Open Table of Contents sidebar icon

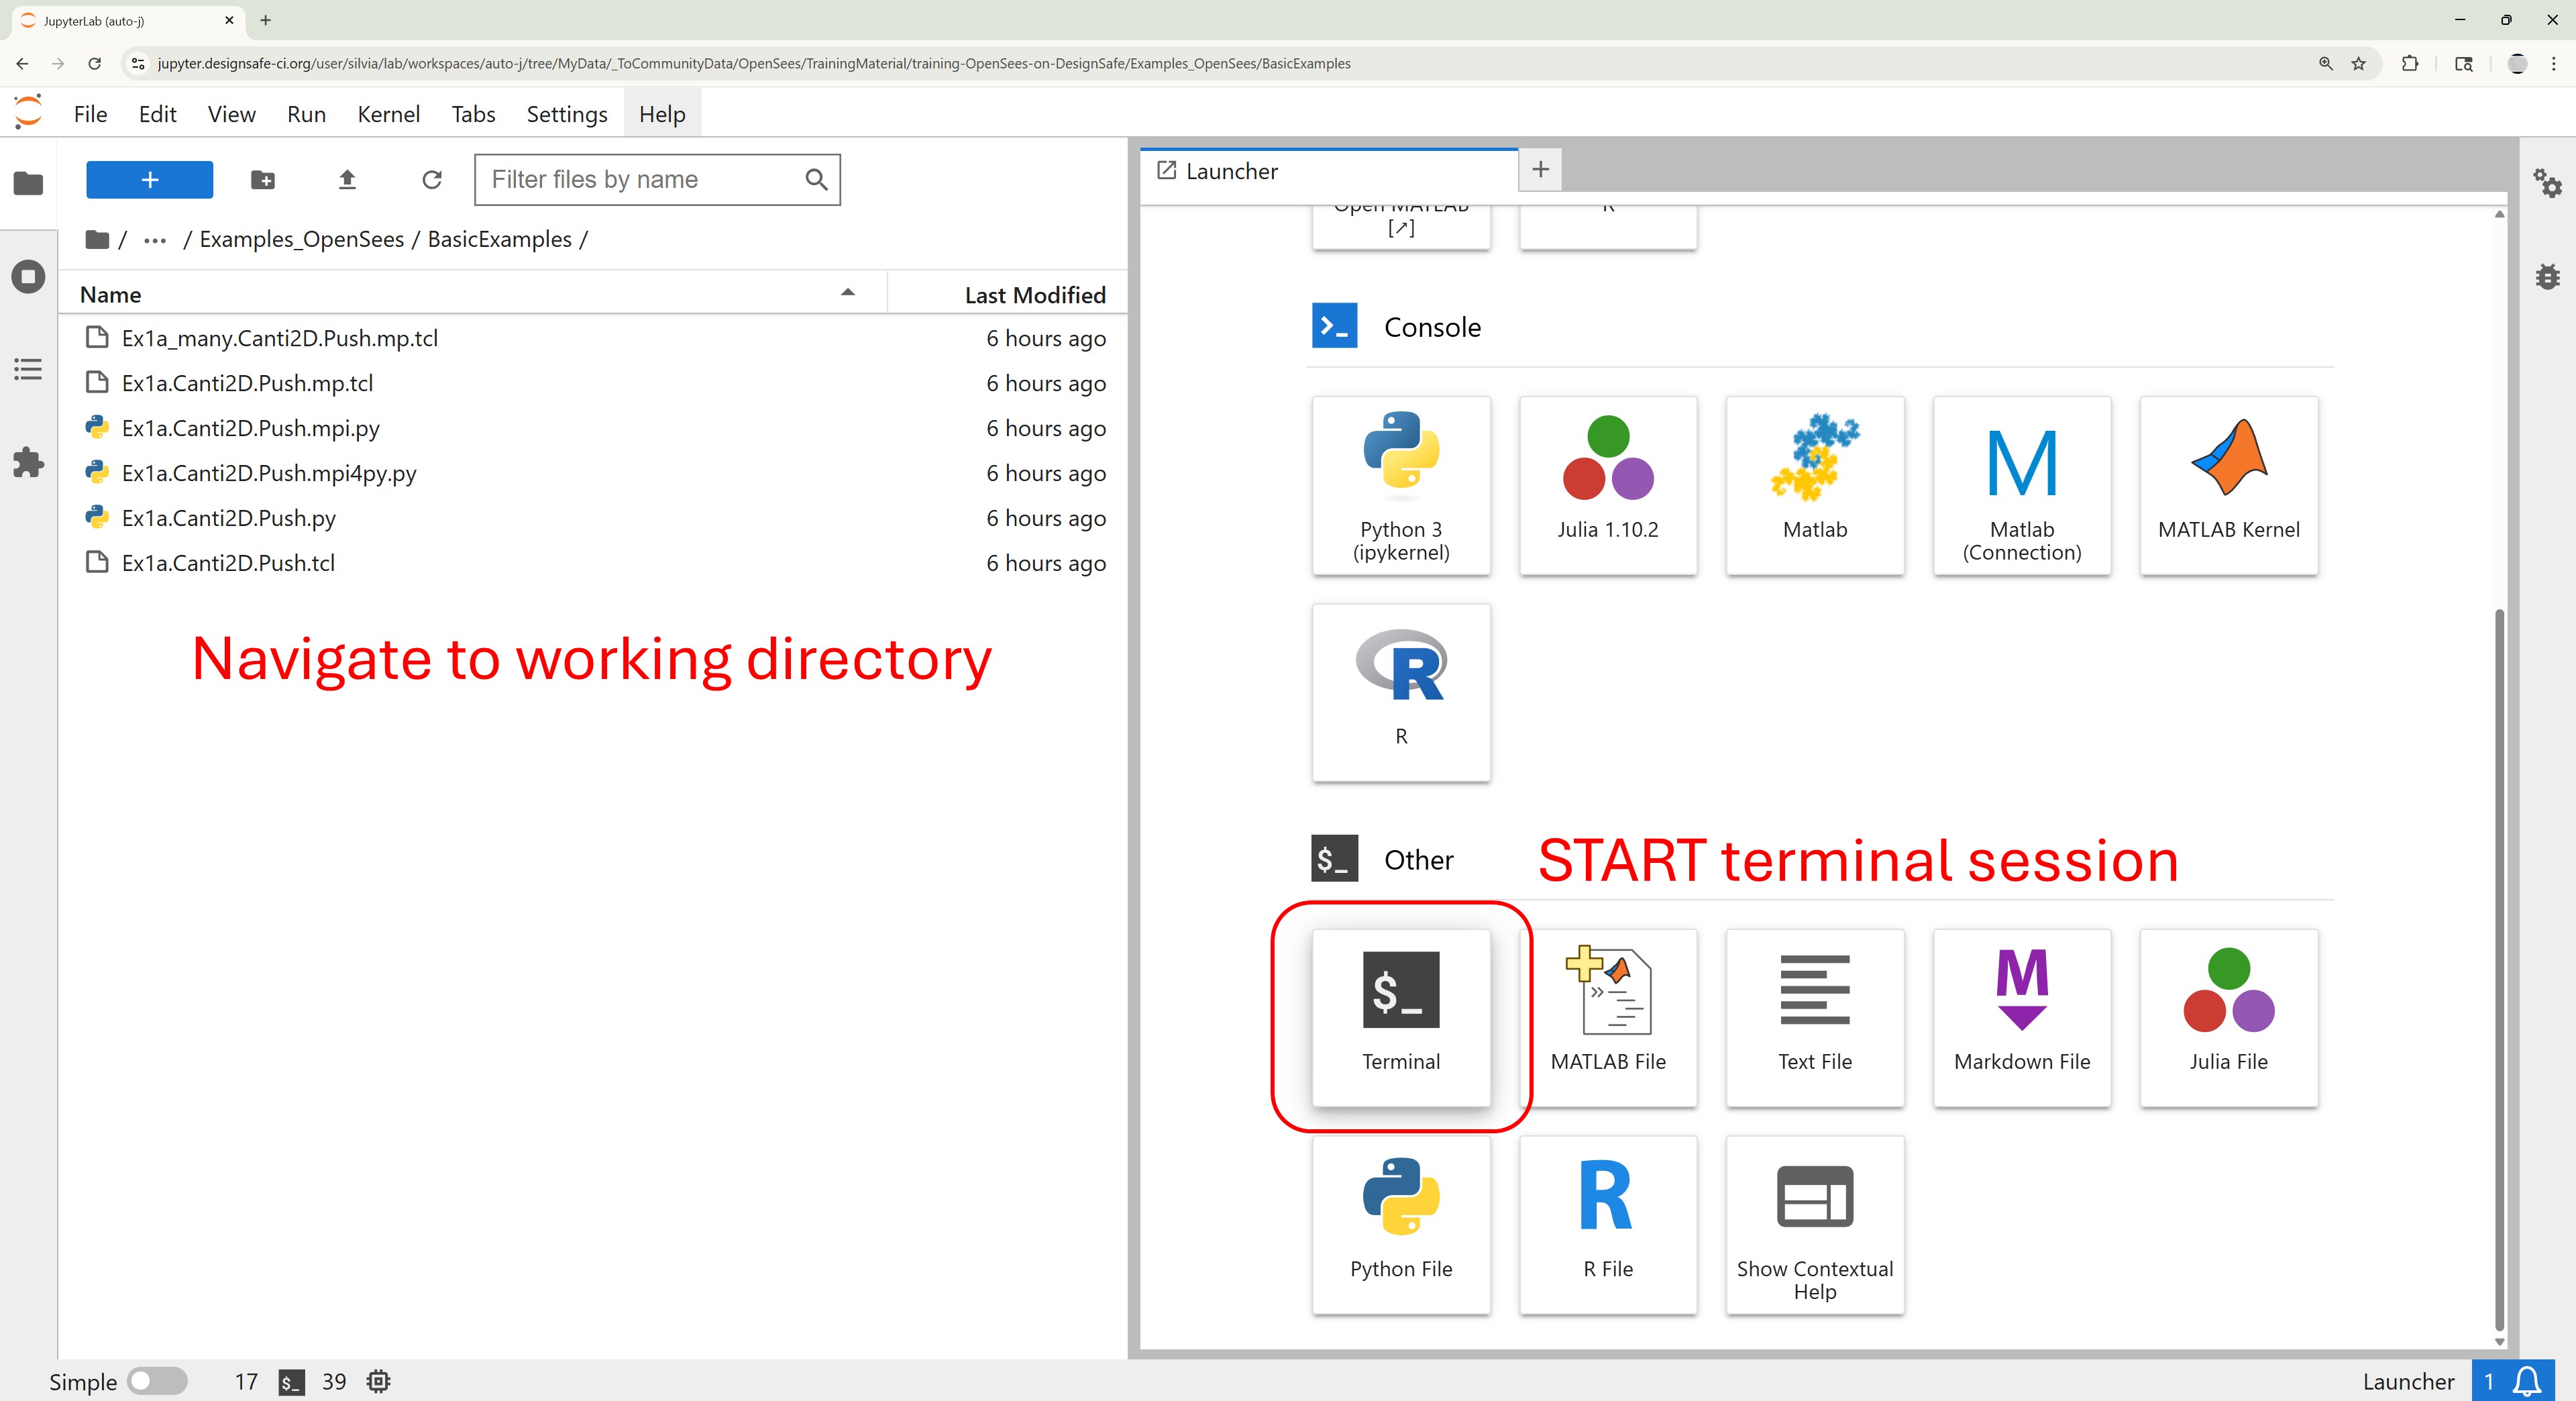[28, 369]
